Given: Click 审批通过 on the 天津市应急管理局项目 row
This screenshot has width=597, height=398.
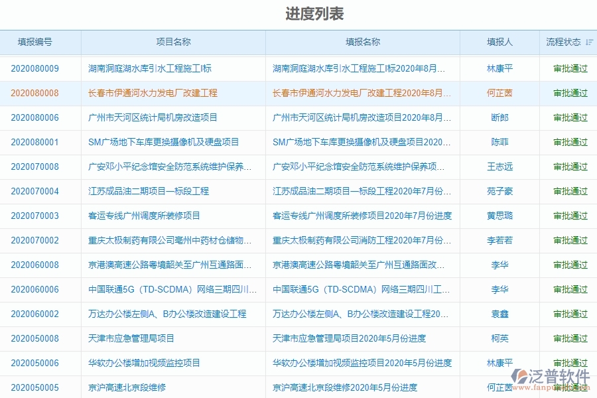Looking at the screenshot, I should click(x=569, y=338).
